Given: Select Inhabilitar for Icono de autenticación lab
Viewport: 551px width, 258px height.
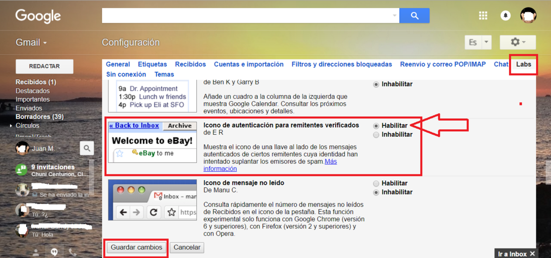Looking at the screenshot, I should (x=376, y=135).
